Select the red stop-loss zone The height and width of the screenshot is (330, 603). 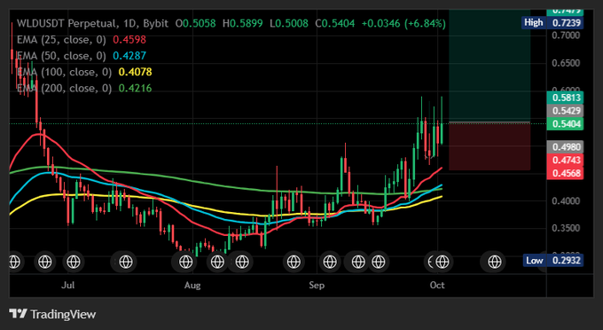coord(489,146)
